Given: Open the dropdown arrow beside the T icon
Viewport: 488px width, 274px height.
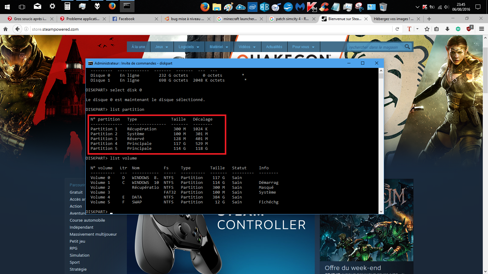Looking at the screenshot, I should tap(417, 29).
